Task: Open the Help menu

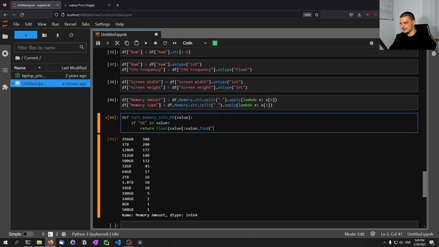Action: (119, 25)
